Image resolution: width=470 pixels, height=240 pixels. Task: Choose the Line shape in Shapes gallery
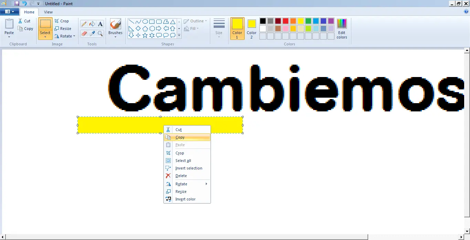(131, 22)
